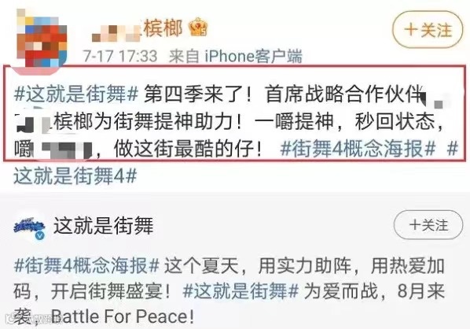
Task: Follow the 槟榔 account with +关注
Action: tap(428, 29)
